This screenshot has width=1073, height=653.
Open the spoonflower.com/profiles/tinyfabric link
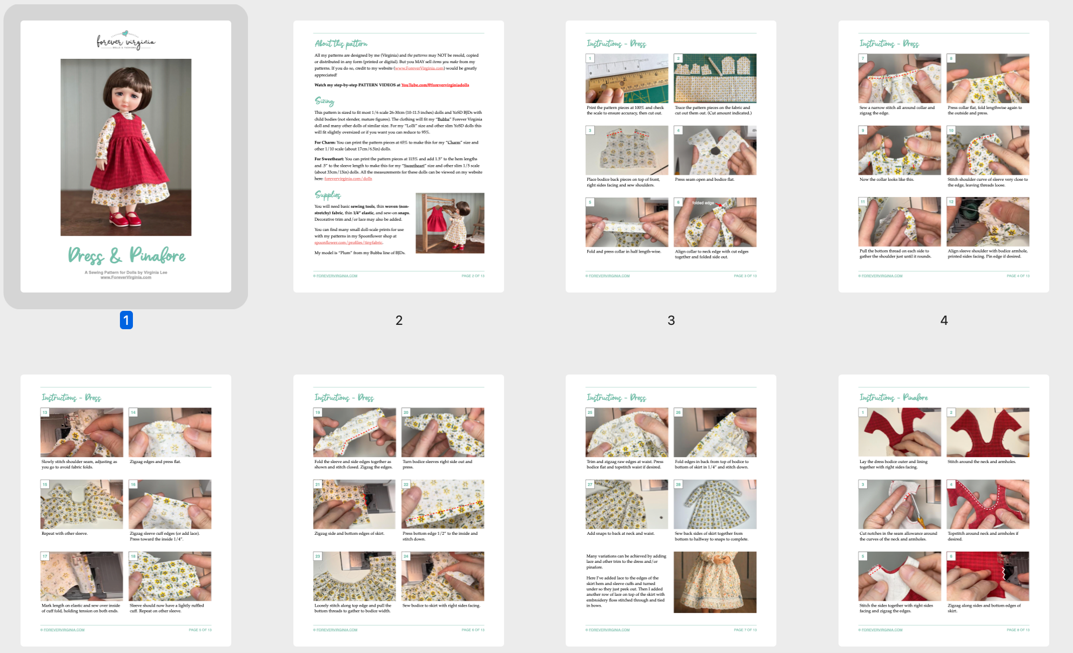coord(349,243)
